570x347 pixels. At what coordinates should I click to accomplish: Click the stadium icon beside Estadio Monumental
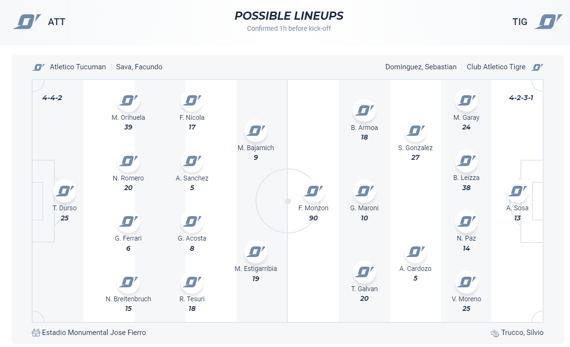[x=36, y=333]
